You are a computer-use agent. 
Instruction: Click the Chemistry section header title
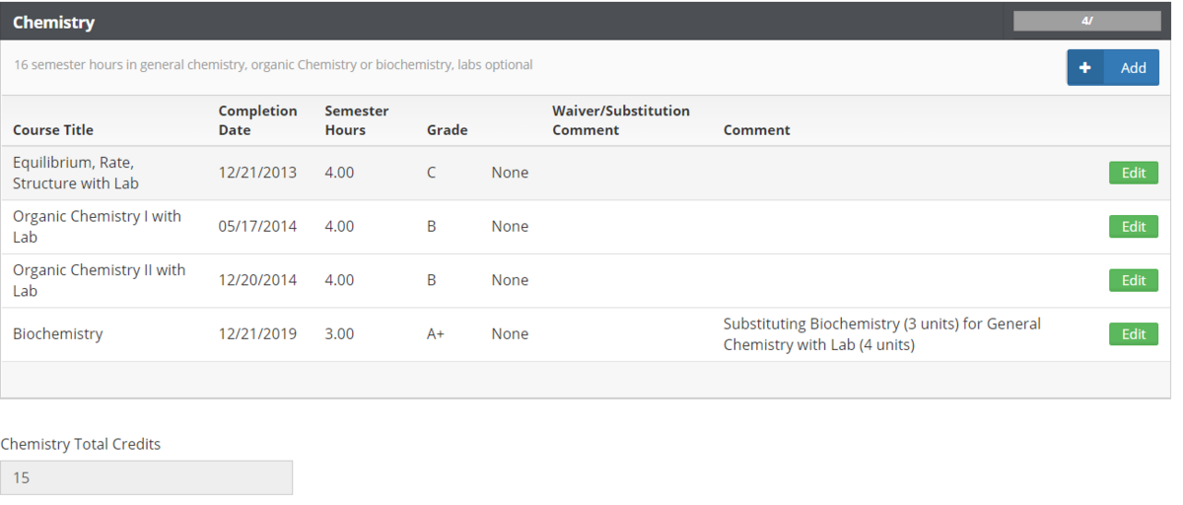coord(53,22)
